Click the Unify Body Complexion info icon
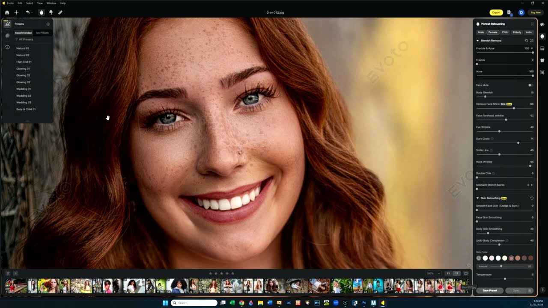Viewport: 548px width, 308px height. click(x=507, y=240)
